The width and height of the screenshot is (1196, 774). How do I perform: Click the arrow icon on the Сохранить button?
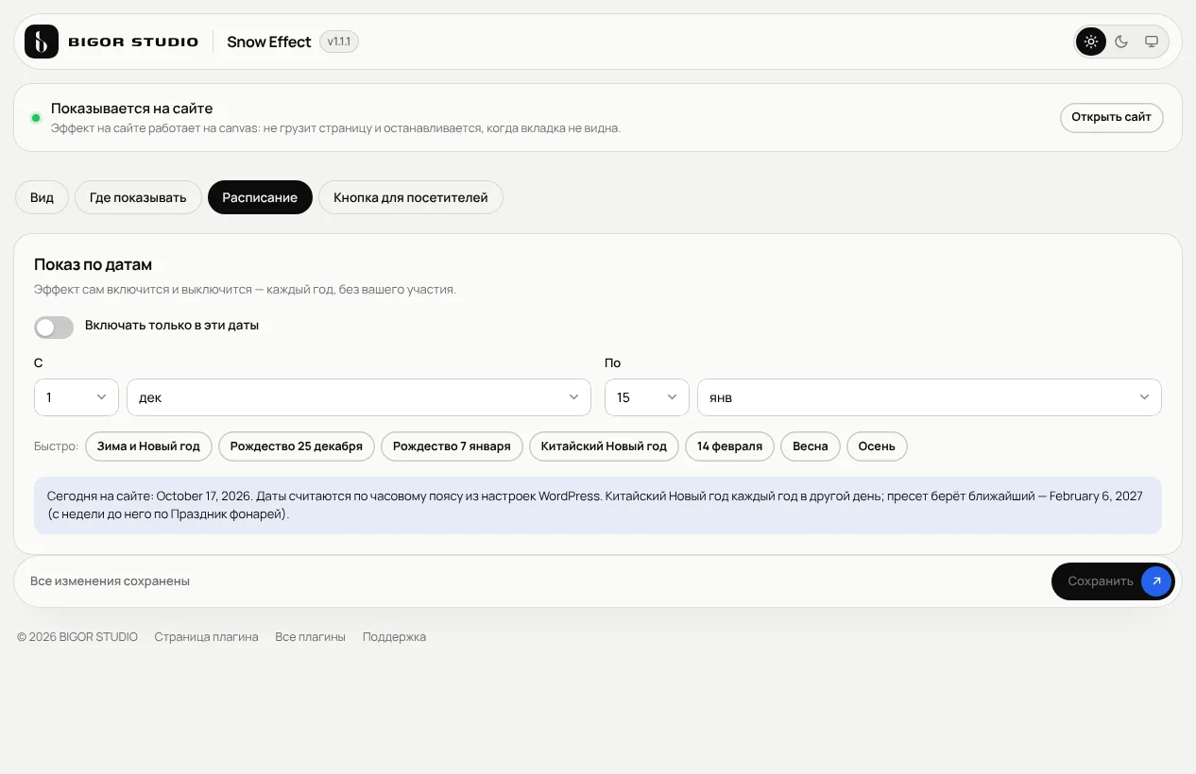1156,581
